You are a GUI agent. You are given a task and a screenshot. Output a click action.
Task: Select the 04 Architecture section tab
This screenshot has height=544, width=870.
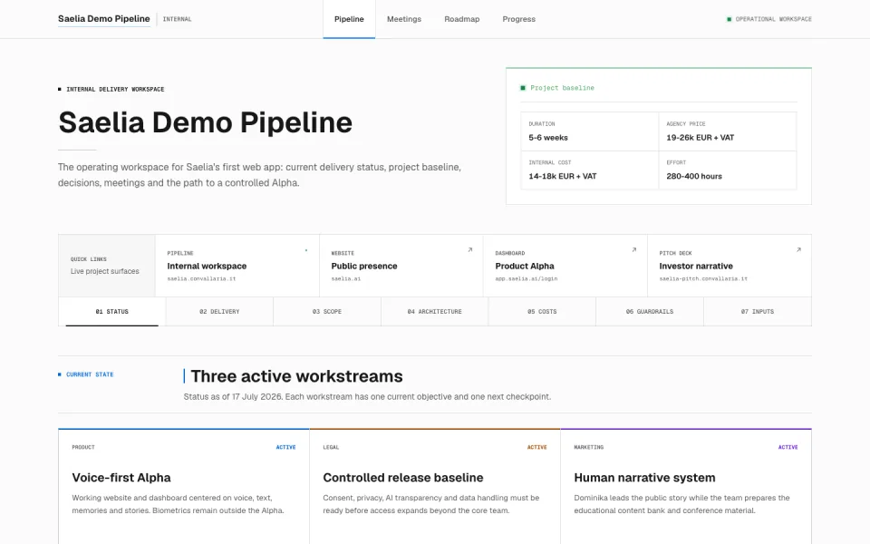tap(434, 311)
